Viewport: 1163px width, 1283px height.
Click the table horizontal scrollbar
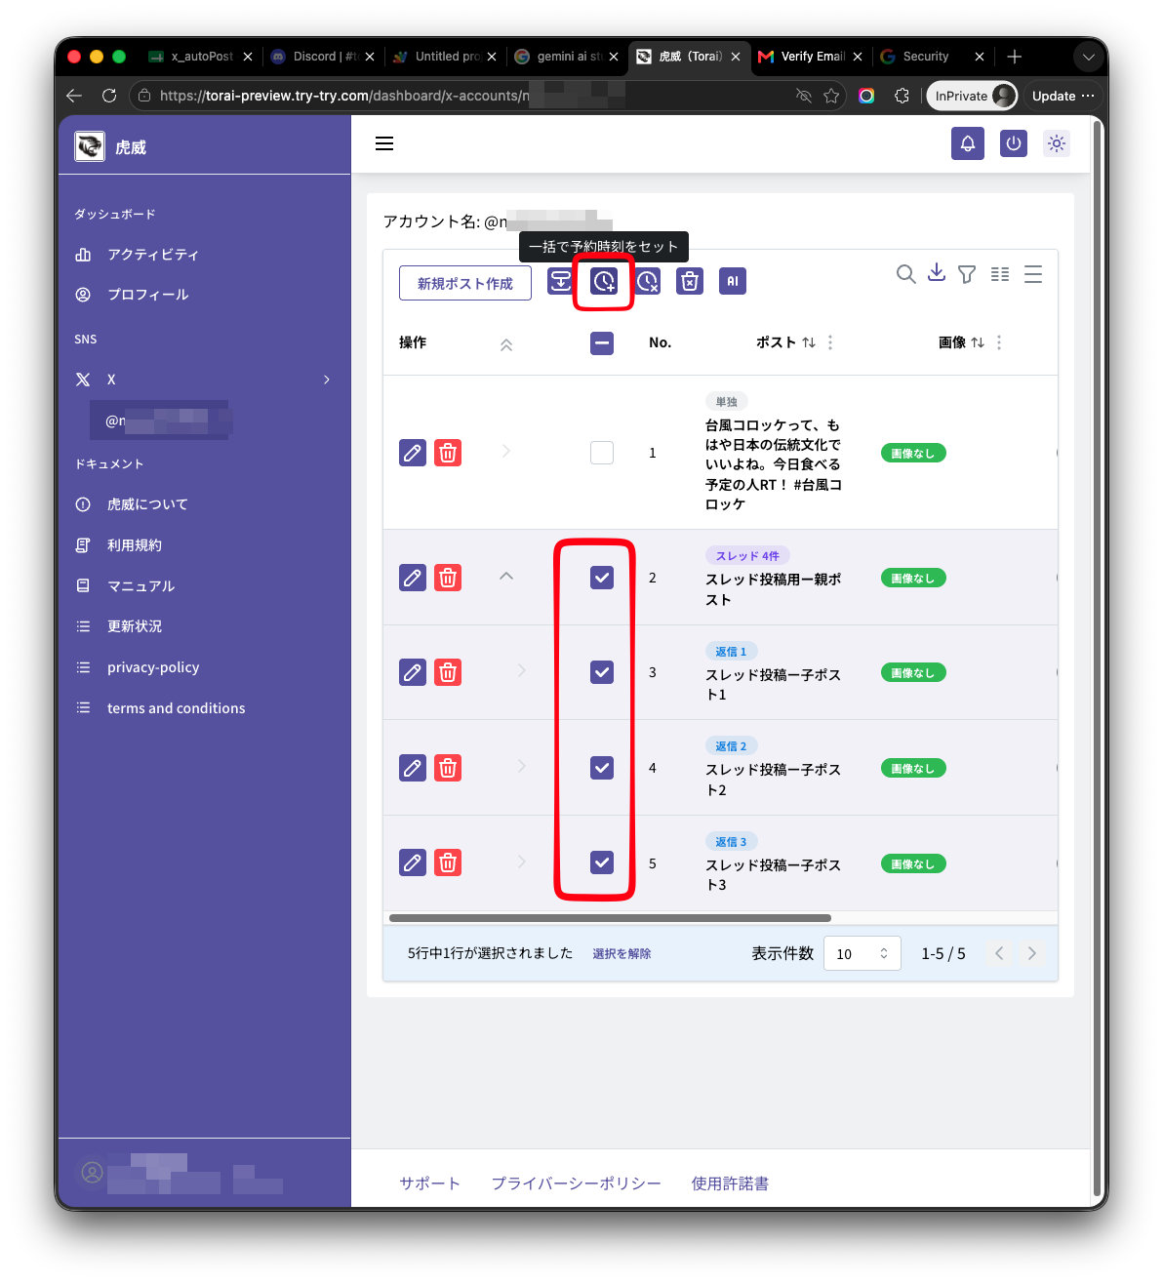pos(610,918)
